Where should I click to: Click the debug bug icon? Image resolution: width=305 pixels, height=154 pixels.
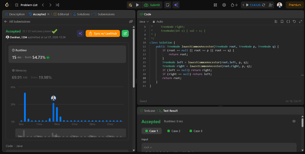point(130,5)
